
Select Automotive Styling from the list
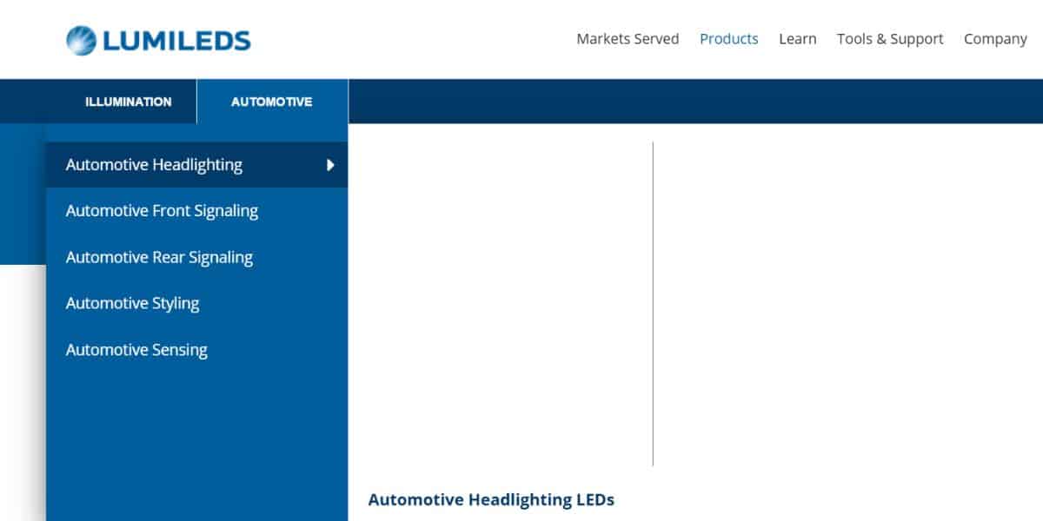tap(132, 304)
